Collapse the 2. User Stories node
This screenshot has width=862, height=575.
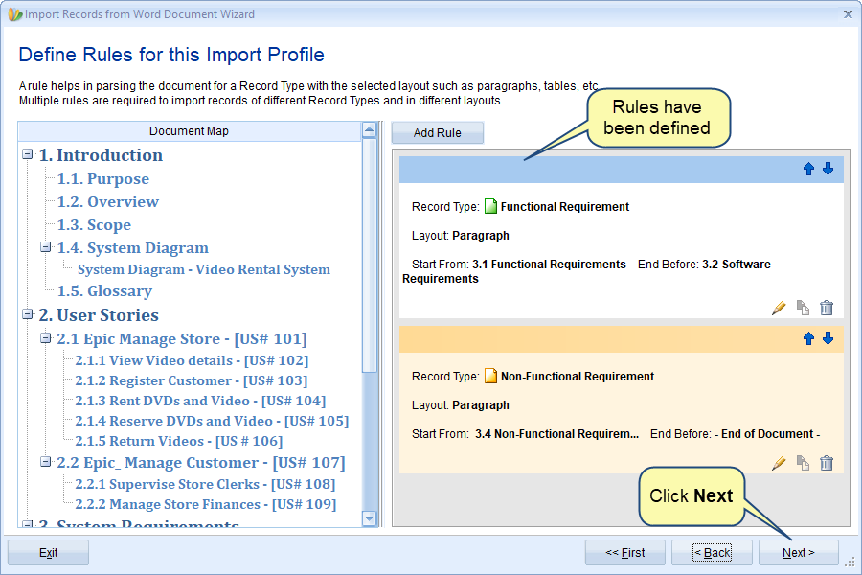click(27, 314)
